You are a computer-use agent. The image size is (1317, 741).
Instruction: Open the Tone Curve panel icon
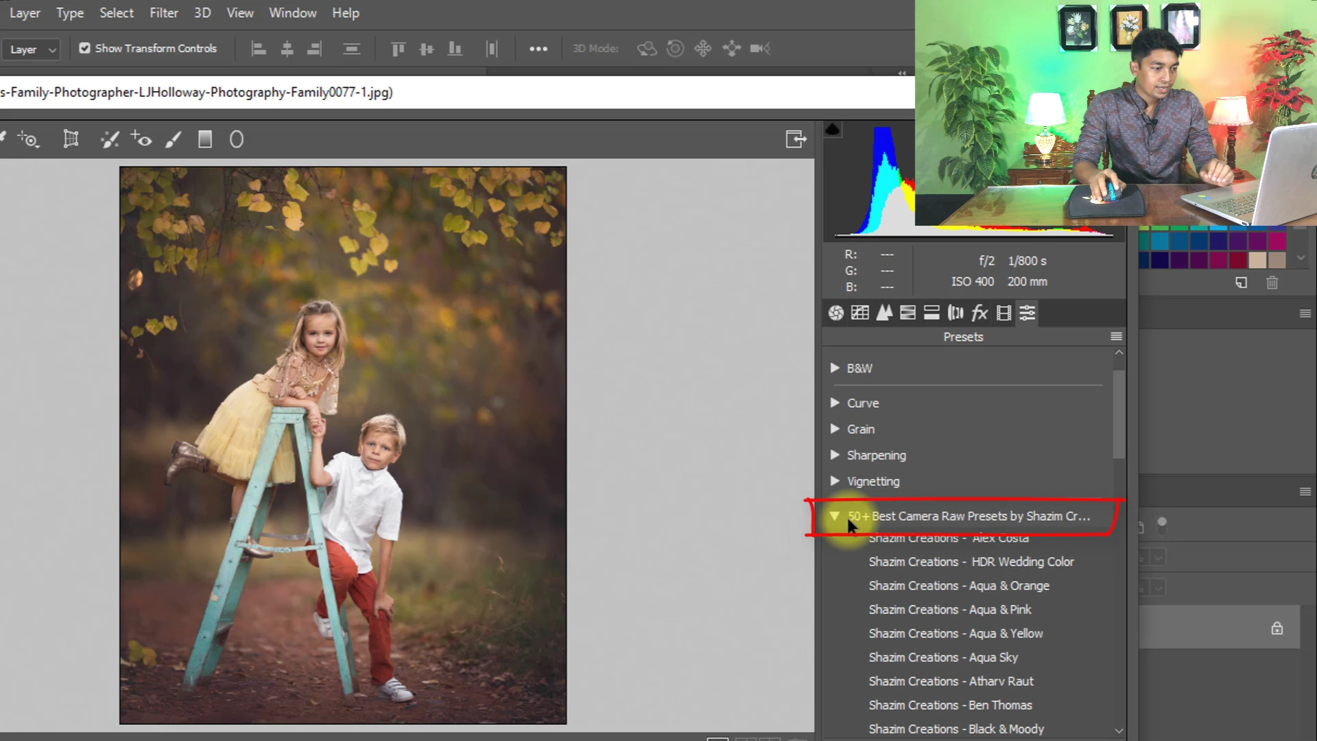(x=859, y=314)
